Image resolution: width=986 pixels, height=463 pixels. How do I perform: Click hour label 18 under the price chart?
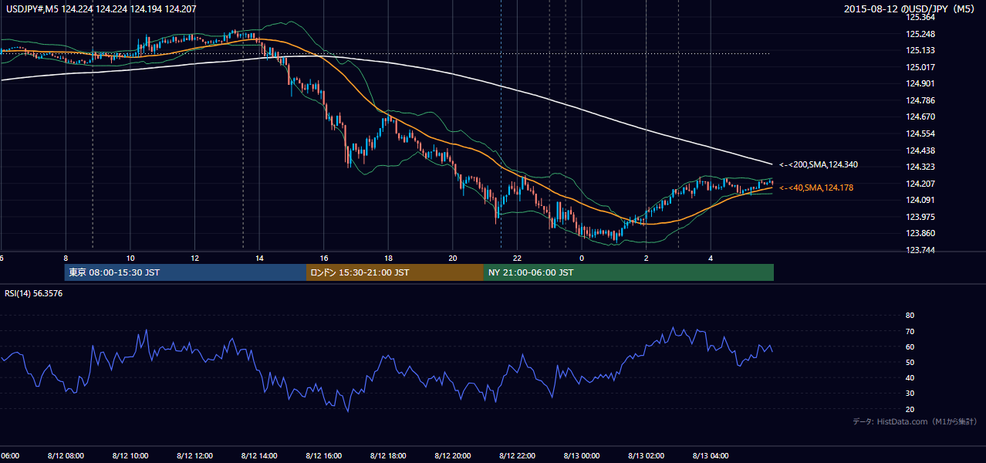(x=388, y=258)
